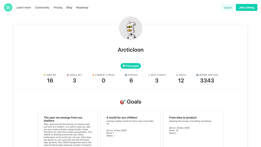Click the Arcticloon robot avatar
This screenshot has height=147, width=261.
click(130, 28)
